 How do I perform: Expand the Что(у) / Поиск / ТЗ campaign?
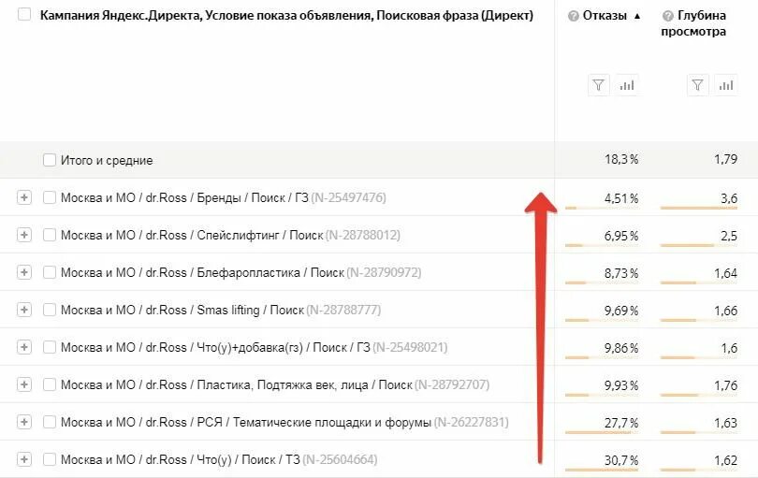point(24,459)
